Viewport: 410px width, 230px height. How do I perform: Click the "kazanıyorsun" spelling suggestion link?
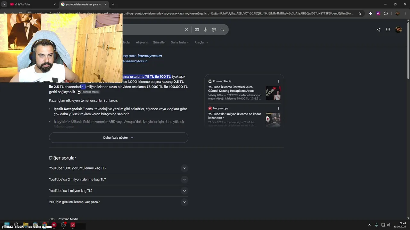(150, 56)
